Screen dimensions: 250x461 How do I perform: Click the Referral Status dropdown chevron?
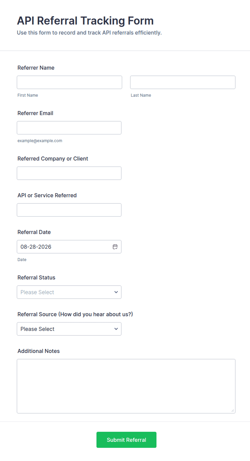point(116,292)
